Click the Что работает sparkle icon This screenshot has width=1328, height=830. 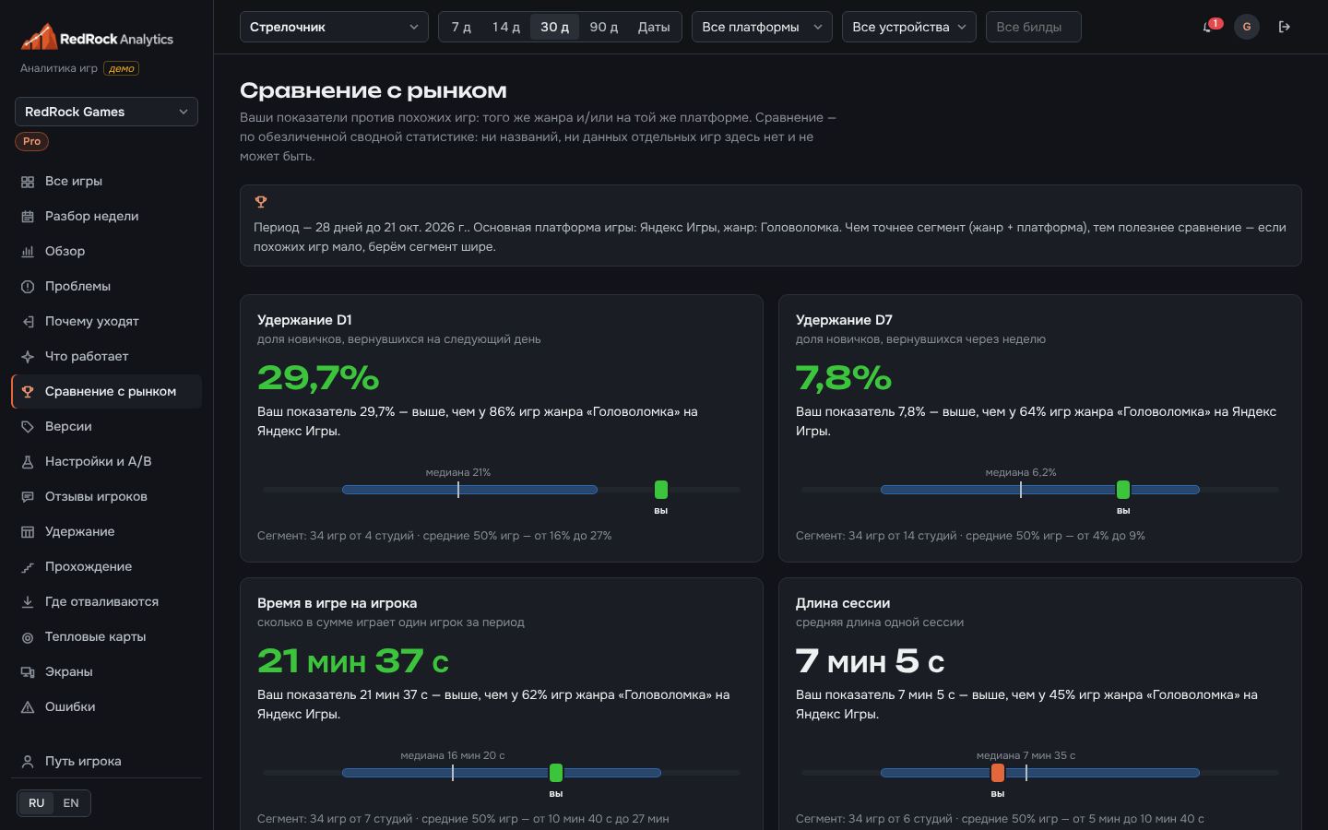pos(28,357)
